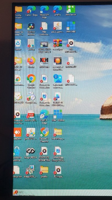Select the wetransfer_ zipped folder
112x200 pixels.
(58, 134)
